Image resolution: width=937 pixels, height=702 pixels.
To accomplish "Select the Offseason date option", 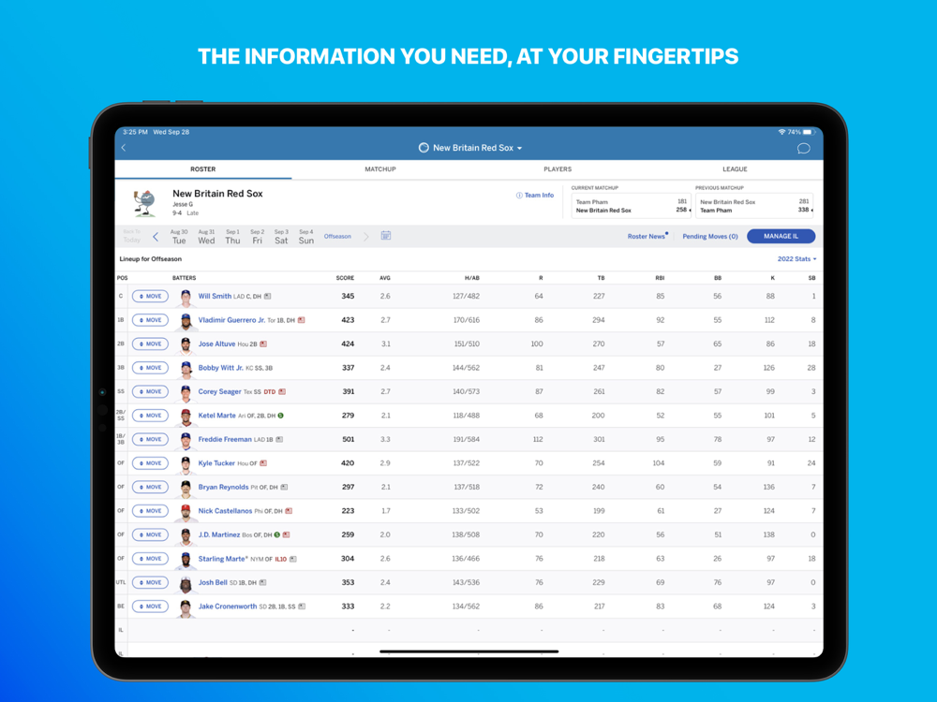I will [337, 237].
